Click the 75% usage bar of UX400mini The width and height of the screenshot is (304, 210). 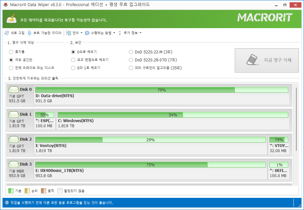151,165
